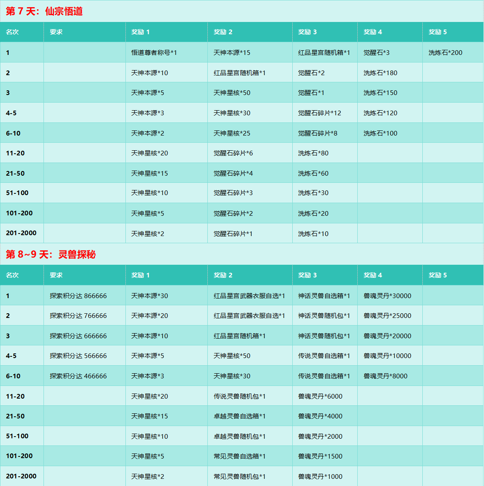Screen dimensions: 484x486
Task: Select the cell 天神本源*30
Action: pos(166,296)
